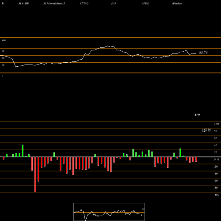
Task: Click the 'SI(TM)' header label
Action: pos(84,4)
